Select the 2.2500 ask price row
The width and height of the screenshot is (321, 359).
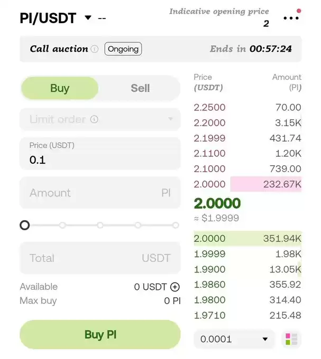point(247,107)
